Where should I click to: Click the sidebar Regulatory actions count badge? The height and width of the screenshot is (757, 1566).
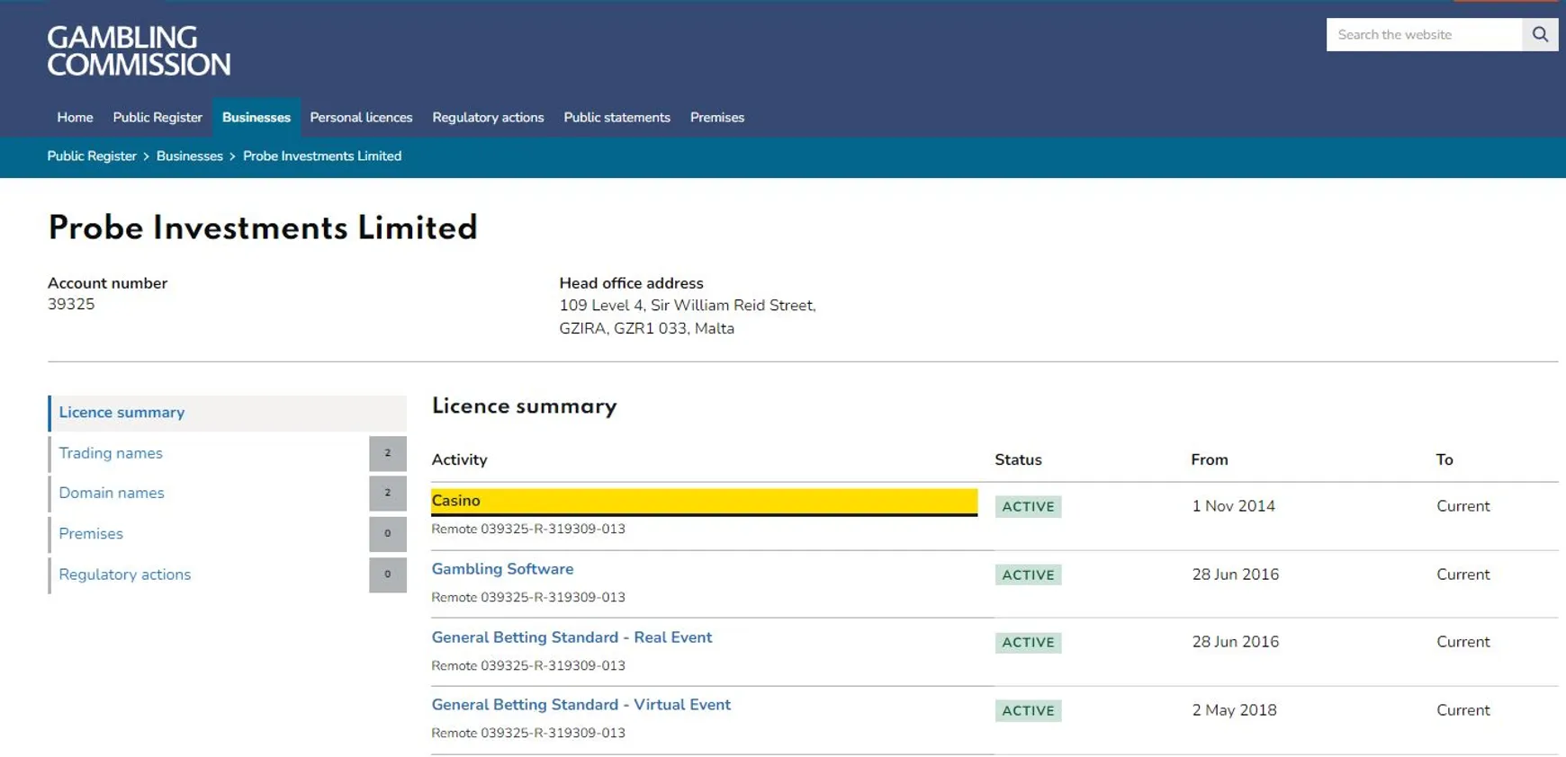click(388, 574)
